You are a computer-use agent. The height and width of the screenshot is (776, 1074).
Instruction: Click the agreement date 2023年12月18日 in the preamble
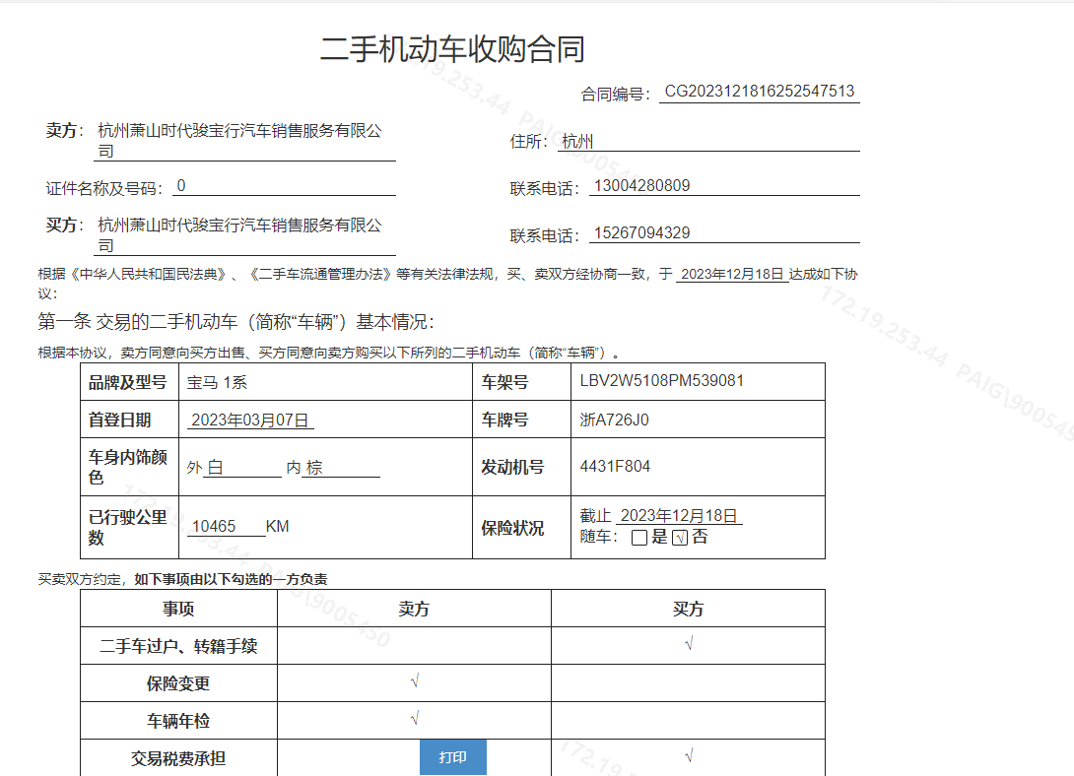[732, 275]
